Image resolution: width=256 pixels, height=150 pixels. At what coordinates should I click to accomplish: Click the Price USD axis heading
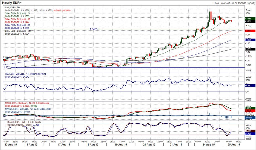click(248, 12)
